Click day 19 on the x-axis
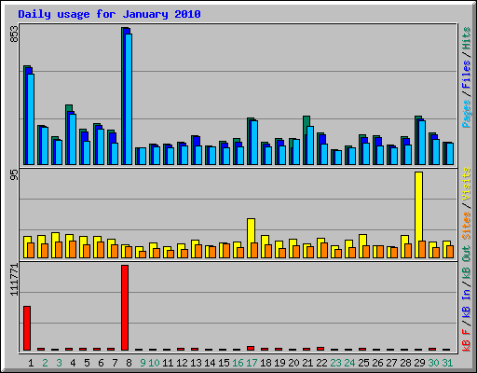The width and height of the screenshot is (477, 373). [279, 363]
